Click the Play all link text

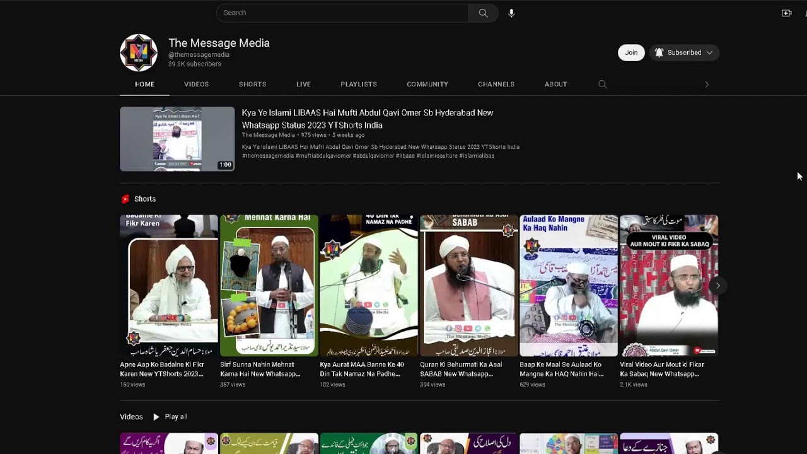pos(176,417)
